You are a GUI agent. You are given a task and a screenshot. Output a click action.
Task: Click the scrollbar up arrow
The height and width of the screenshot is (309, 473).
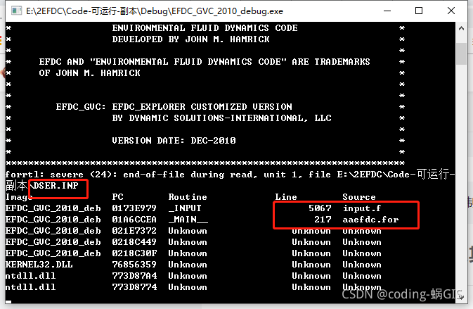pyautogui.click(x=461, y=28)
